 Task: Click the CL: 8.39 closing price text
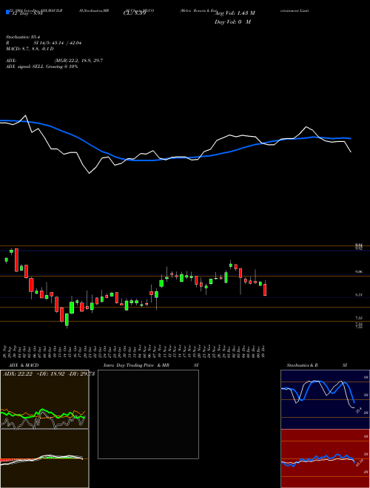click(135, 13)
